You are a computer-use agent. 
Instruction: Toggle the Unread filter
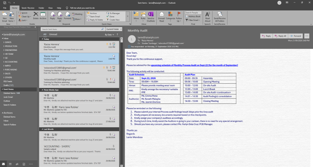pyautogui.click(x=53, y=34)
